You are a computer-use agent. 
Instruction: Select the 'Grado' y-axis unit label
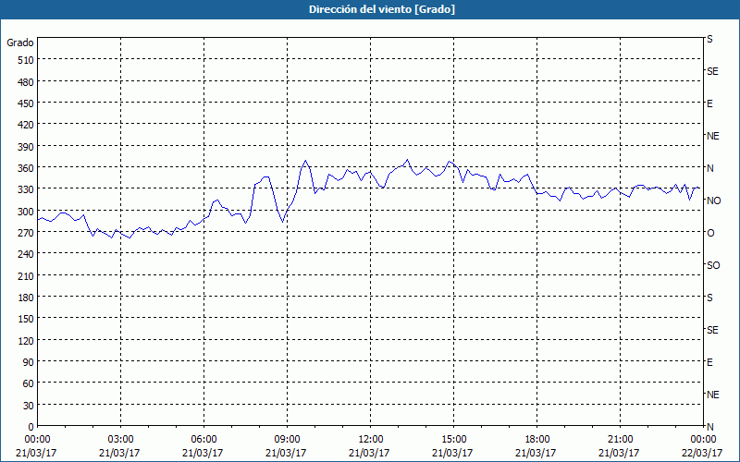coord(20,43)
